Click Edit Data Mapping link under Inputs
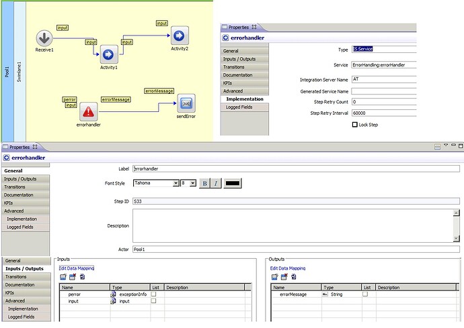Screen dimensions: 464x328 pos(77,268)
